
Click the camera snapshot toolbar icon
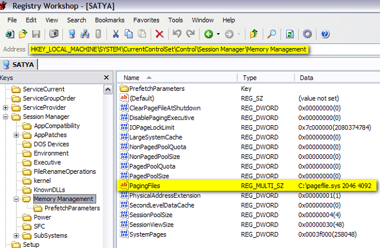(54, 34)
